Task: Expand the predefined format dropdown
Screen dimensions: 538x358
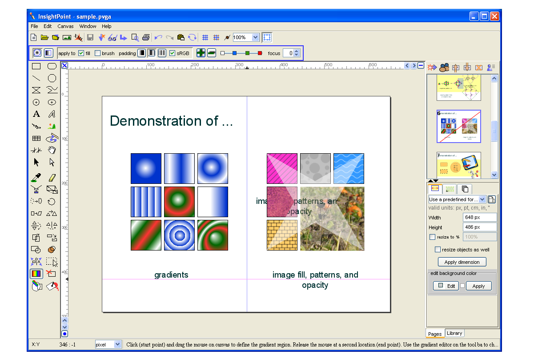Action: tap(482, 199)
